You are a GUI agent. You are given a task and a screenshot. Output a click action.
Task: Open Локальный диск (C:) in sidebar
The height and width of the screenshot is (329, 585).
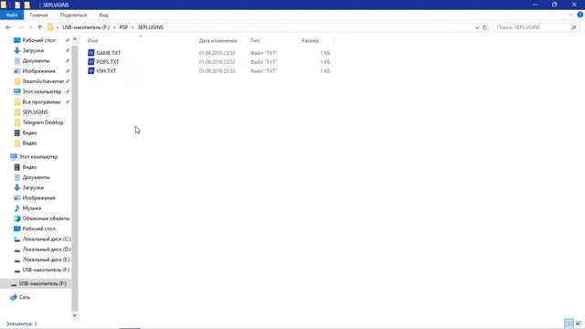(47, 239)
